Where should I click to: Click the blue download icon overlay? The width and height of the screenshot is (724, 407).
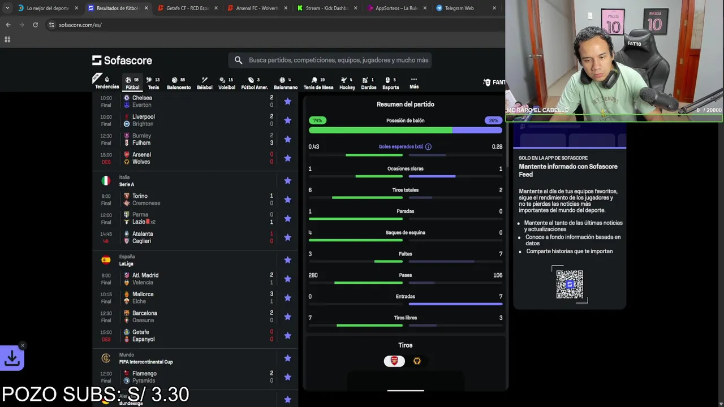coord(12,358)
